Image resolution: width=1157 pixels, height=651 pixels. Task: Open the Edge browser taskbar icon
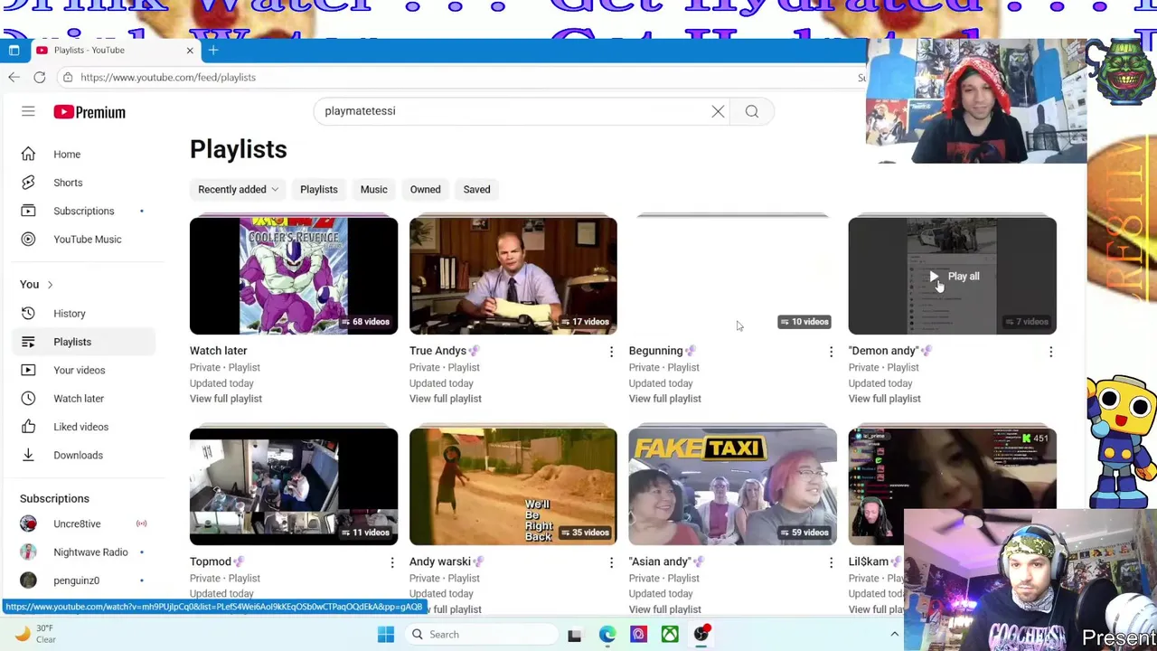(607, 635)
